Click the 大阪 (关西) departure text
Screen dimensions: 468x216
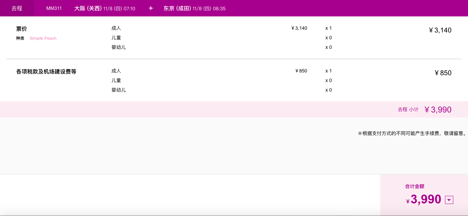88,8
